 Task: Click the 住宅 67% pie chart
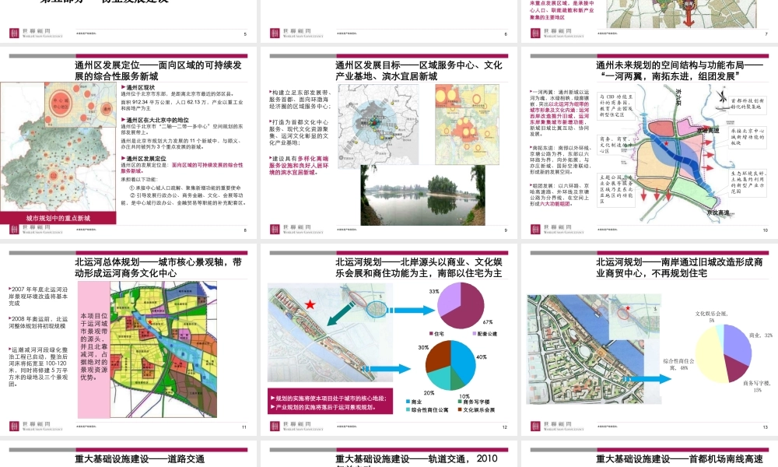click(x=461, y=306)
